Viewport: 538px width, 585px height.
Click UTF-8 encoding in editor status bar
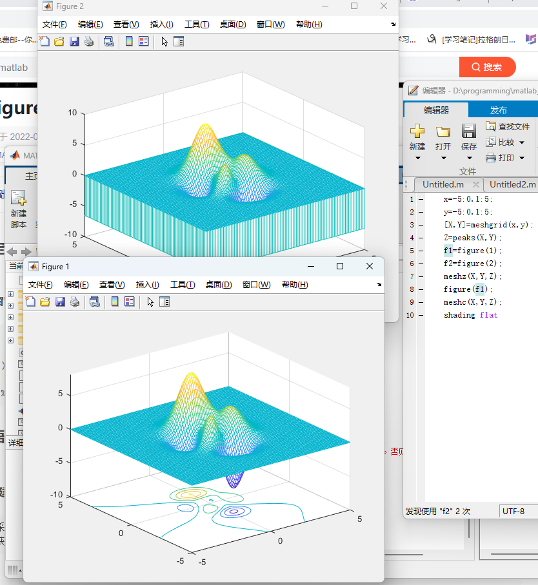513,511
